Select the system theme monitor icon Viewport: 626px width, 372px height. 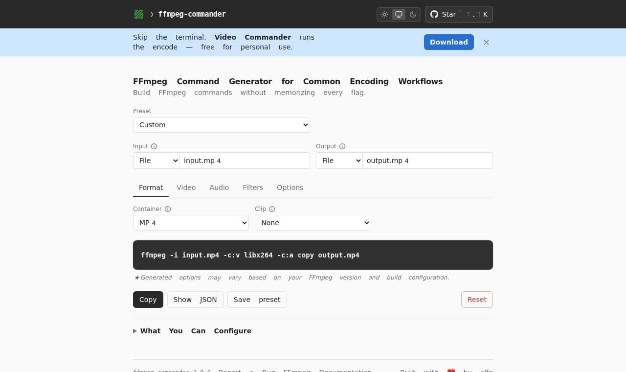click(399, 14)
